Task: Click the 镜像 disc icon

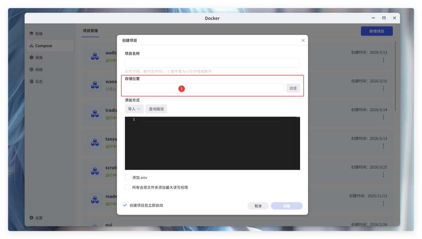Action: [x=32, y=58]
